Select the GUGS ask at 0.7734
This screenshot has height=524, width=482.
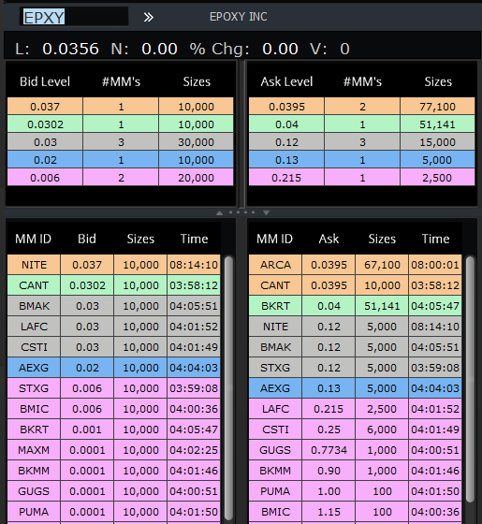(356, 450)
